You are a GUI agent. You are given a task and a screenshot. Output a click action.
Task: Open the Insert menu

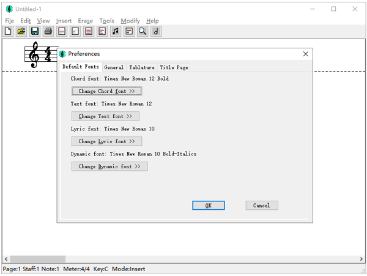64,21
